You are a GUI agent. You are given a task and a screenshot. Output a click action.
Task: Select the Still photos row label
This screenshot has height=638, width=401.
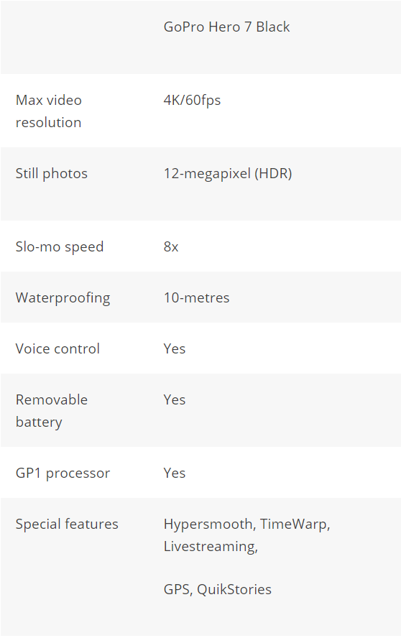51,174
